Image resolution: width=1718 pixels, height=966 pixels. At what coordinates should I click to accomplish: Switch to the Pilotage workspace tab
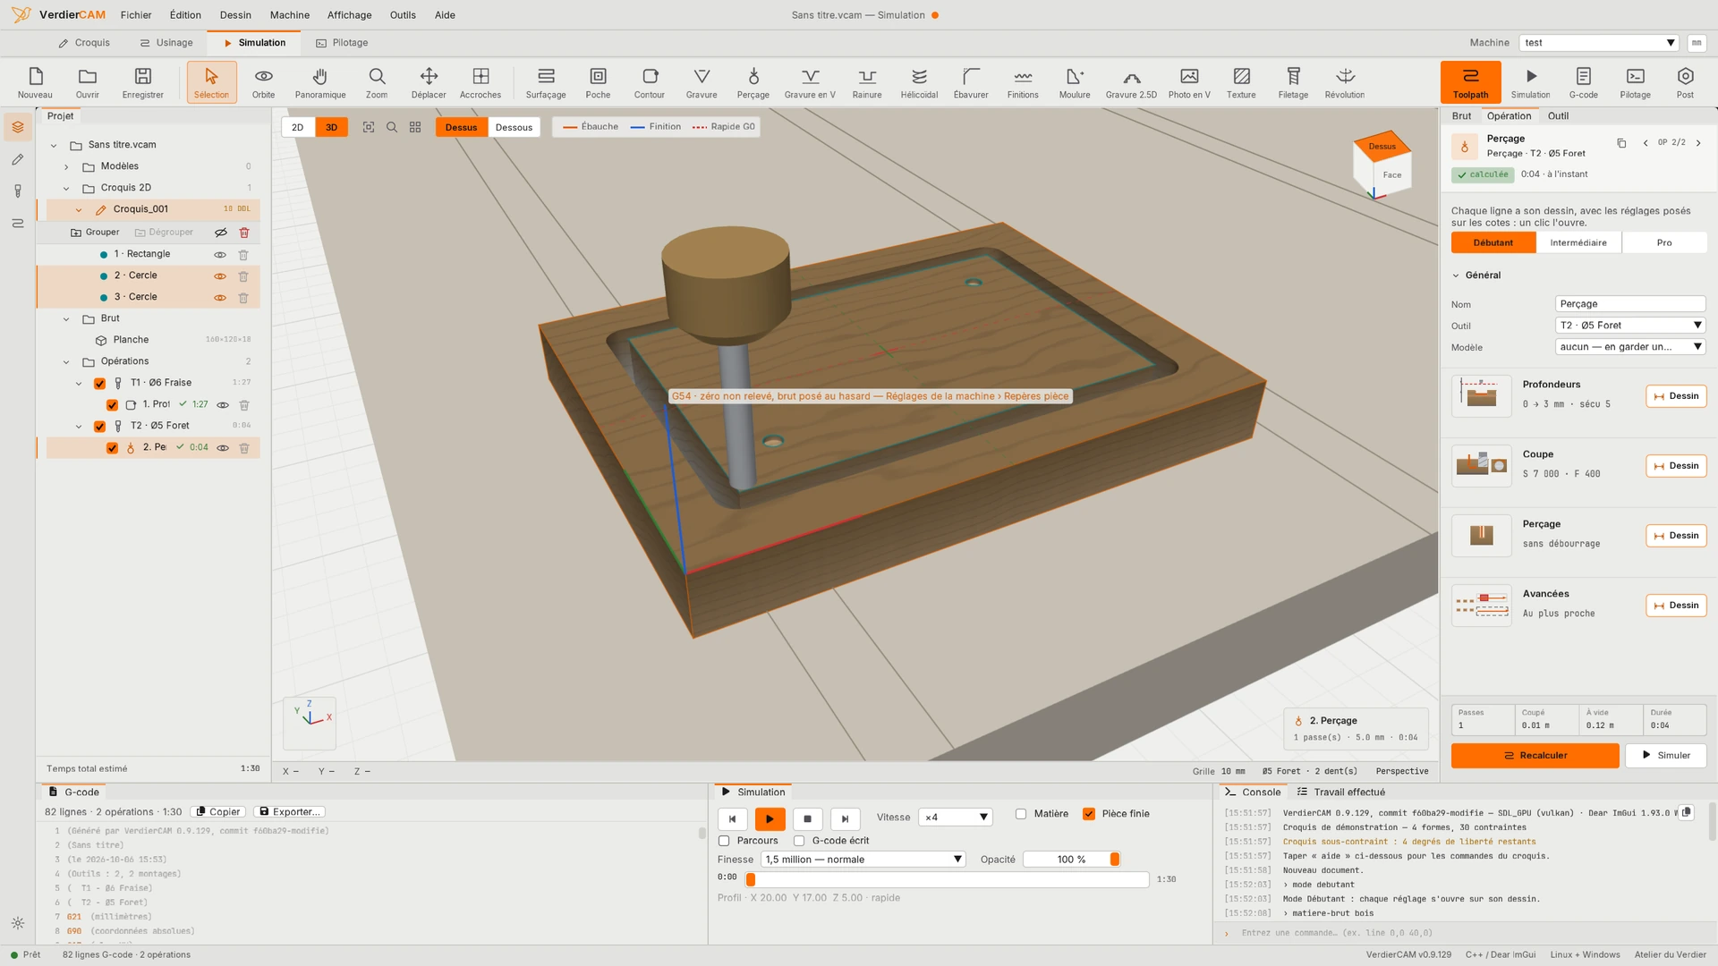[x=342, y=43]
